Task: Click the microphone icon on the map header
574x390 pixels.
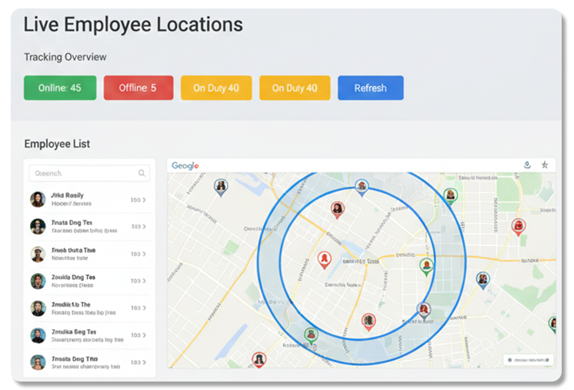Action: coord(527,165)
